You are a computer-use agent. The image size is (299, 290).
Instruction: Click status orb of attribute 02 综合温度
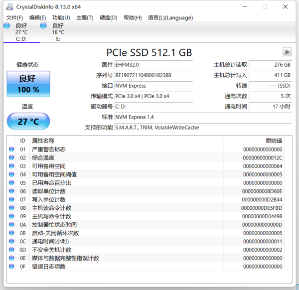click(x=11, y=157)
